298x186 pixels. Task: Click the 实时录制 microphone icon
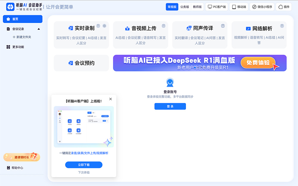[71, 28]
